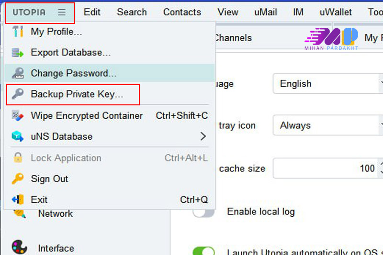Click the Exit door icon

click(18, 200)
